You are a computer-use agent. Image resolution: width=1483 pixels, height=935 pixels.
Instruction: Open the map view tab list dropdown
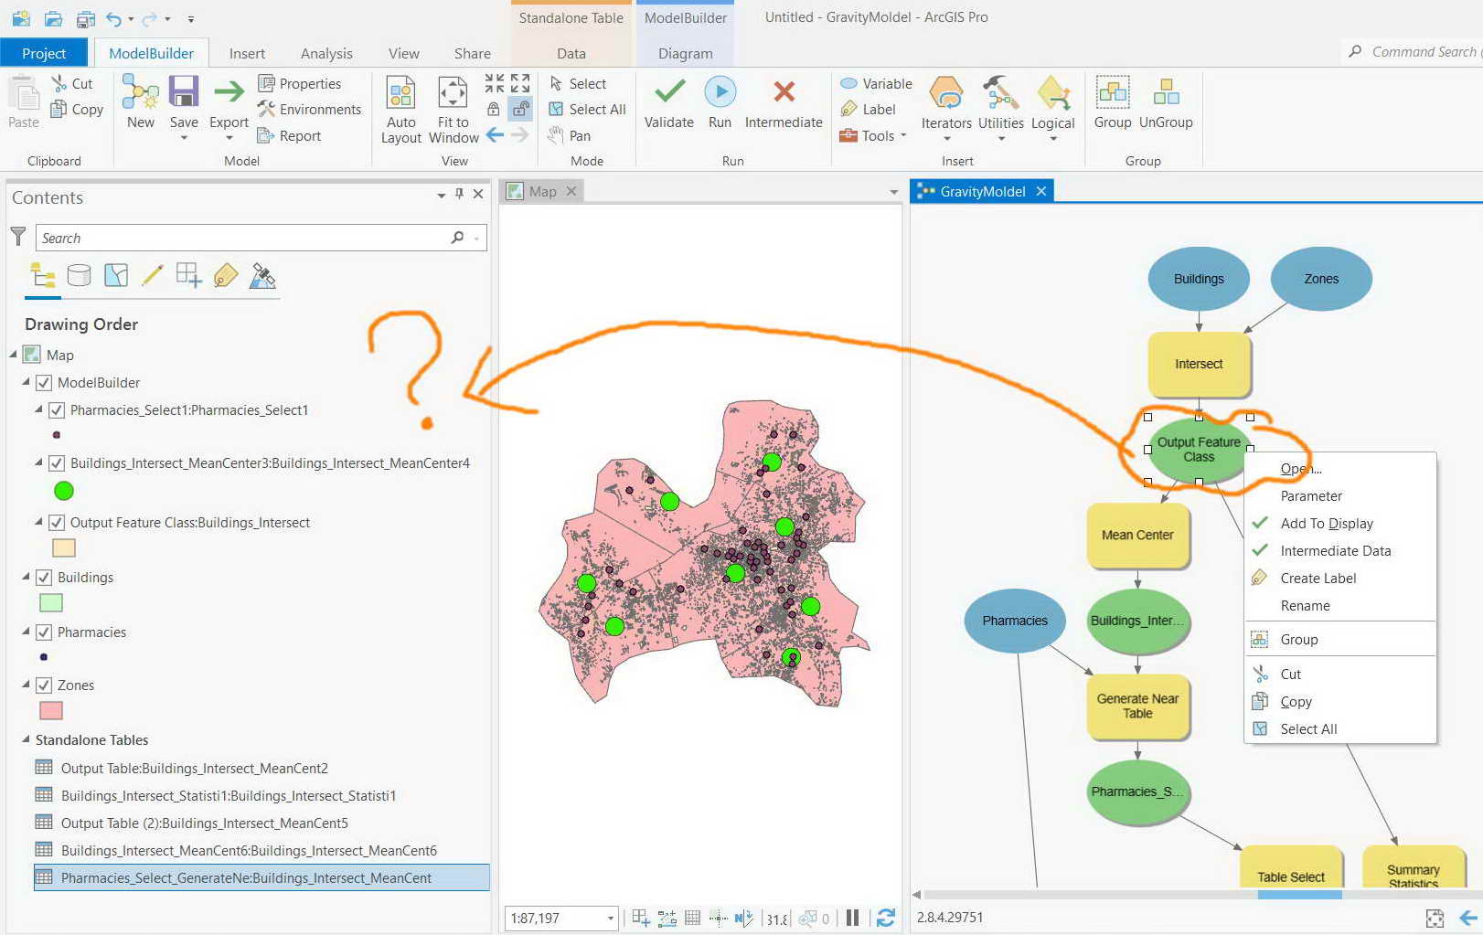(x=894, y=192)
